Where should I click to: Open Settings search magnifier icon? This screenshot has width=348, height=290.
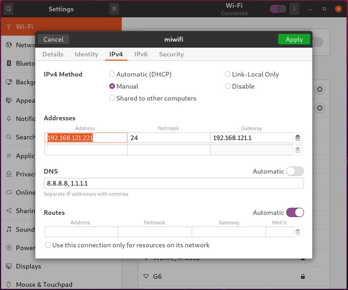[x=9, y=9]
